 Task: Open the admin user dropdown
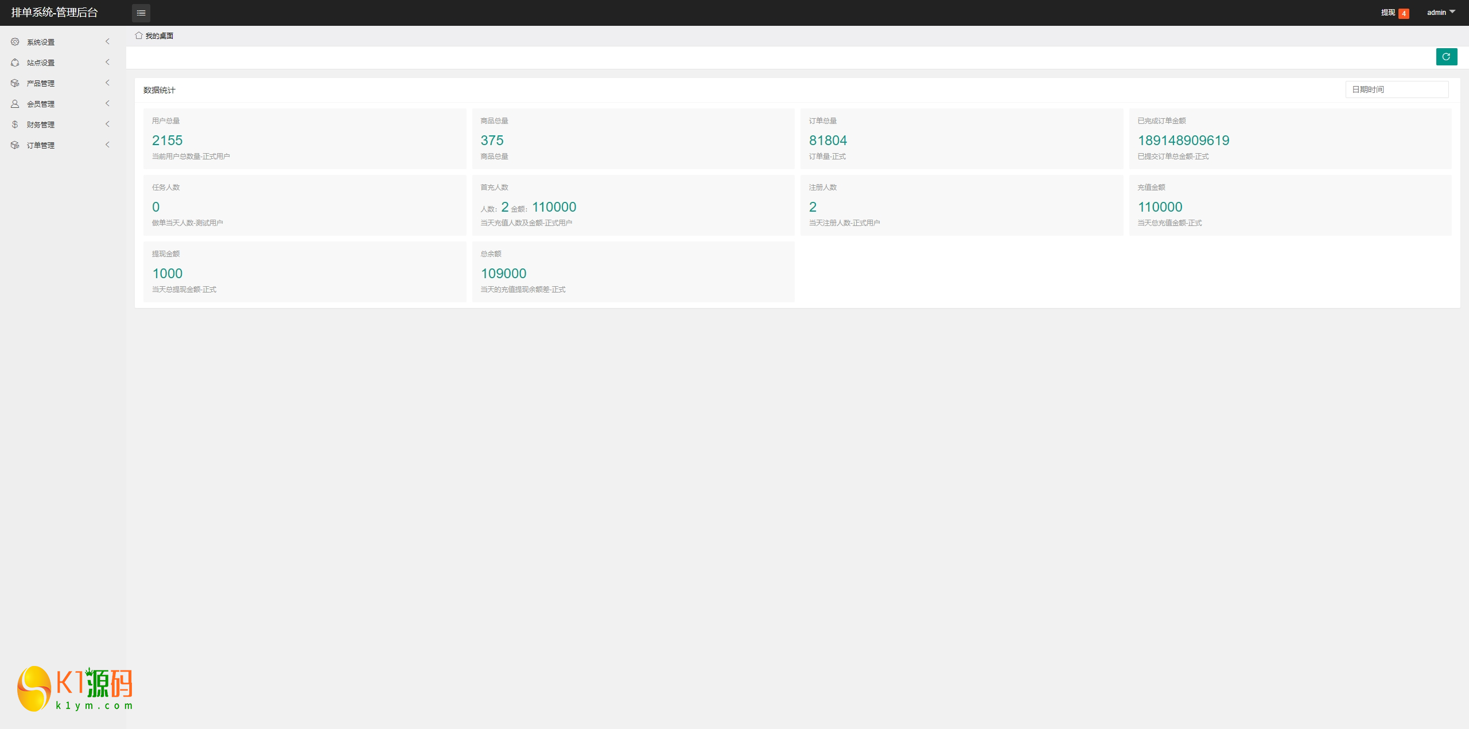pyautogui.click(x=1441, y=13)
